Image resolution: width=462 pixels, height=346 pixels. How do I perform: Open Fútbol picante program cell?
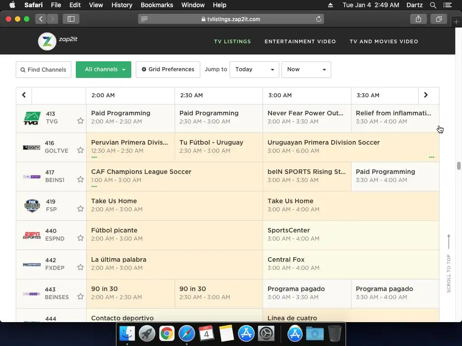click(x=175, y=235)
